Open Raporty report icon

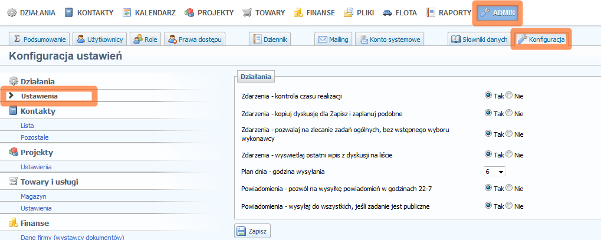tap(431, 12)
